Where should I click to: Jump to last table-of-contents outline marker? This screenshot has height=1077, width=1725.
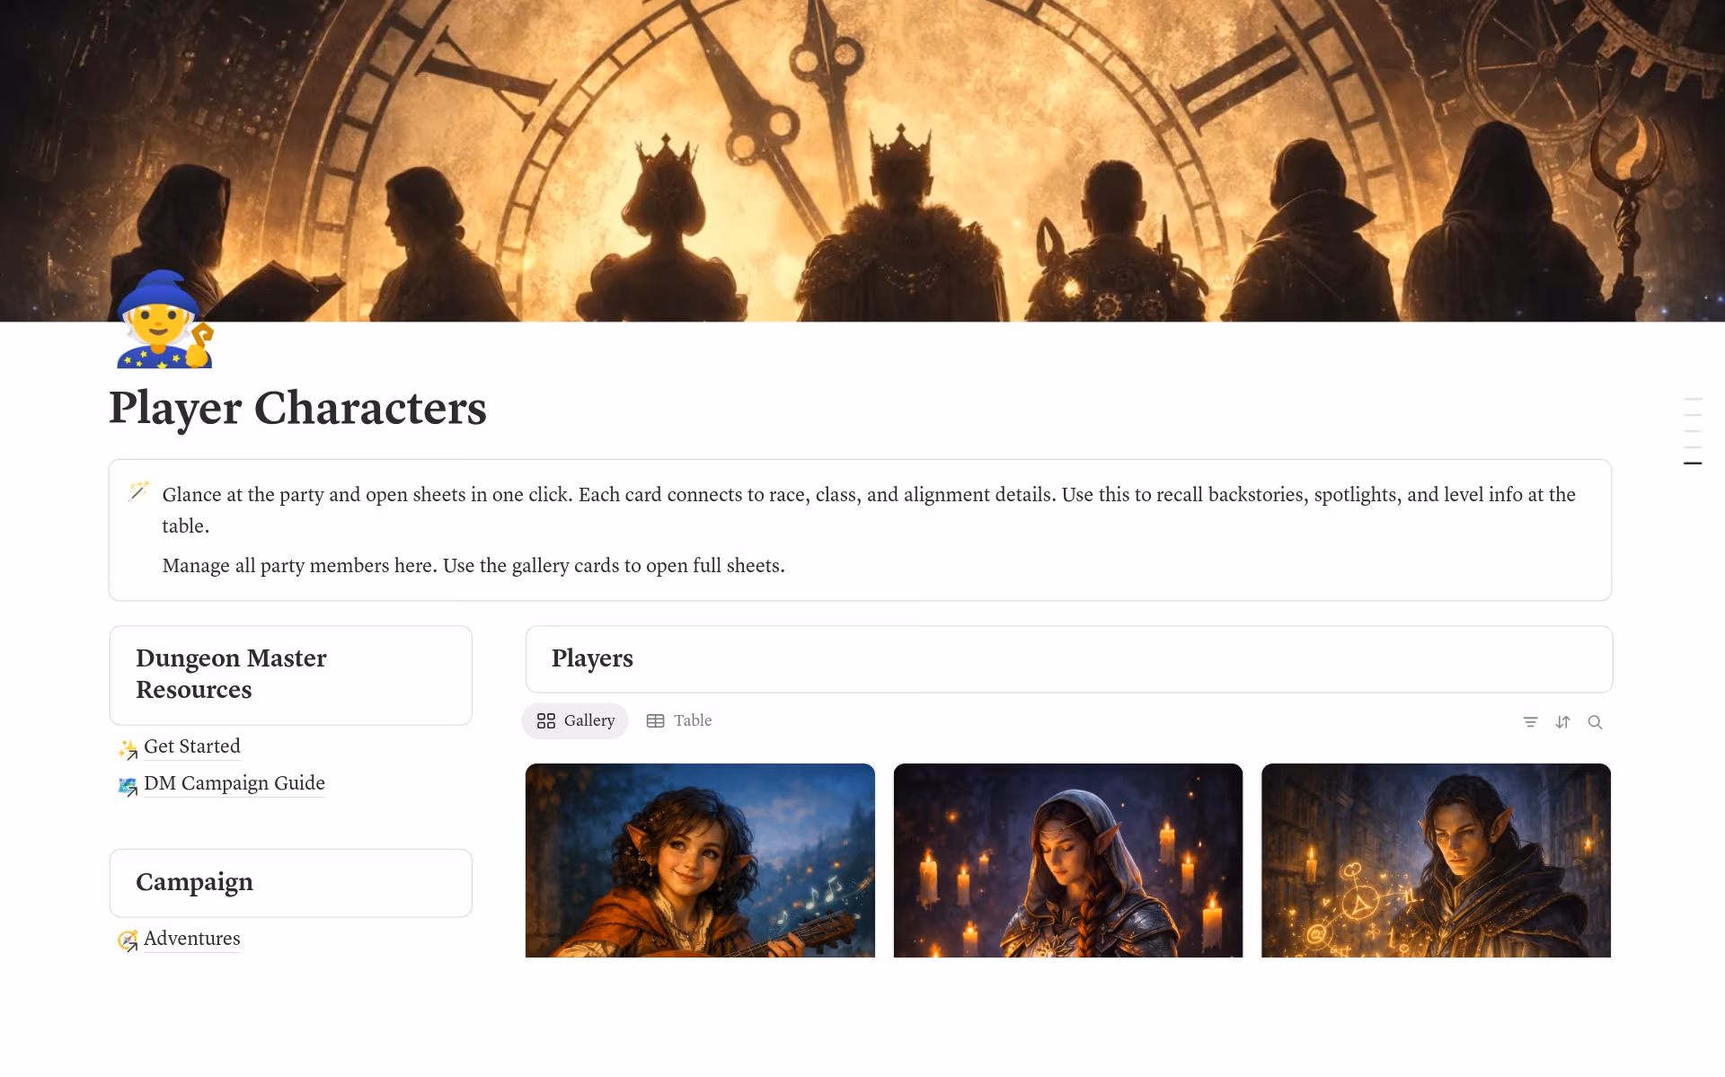[1693, 463]
